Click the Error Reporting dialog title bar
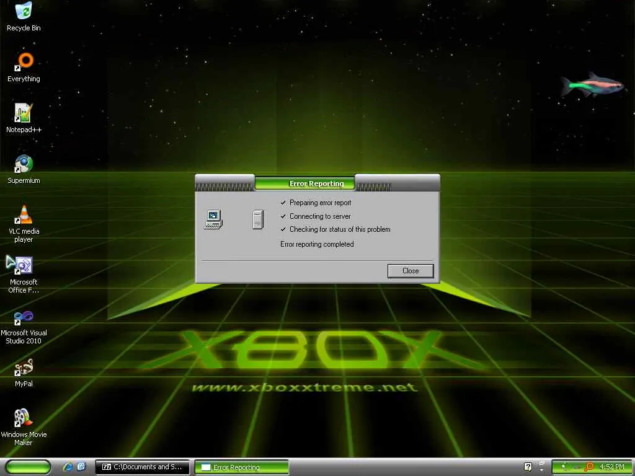The height and width of the screenshot is (476, 635). point(317,183)
